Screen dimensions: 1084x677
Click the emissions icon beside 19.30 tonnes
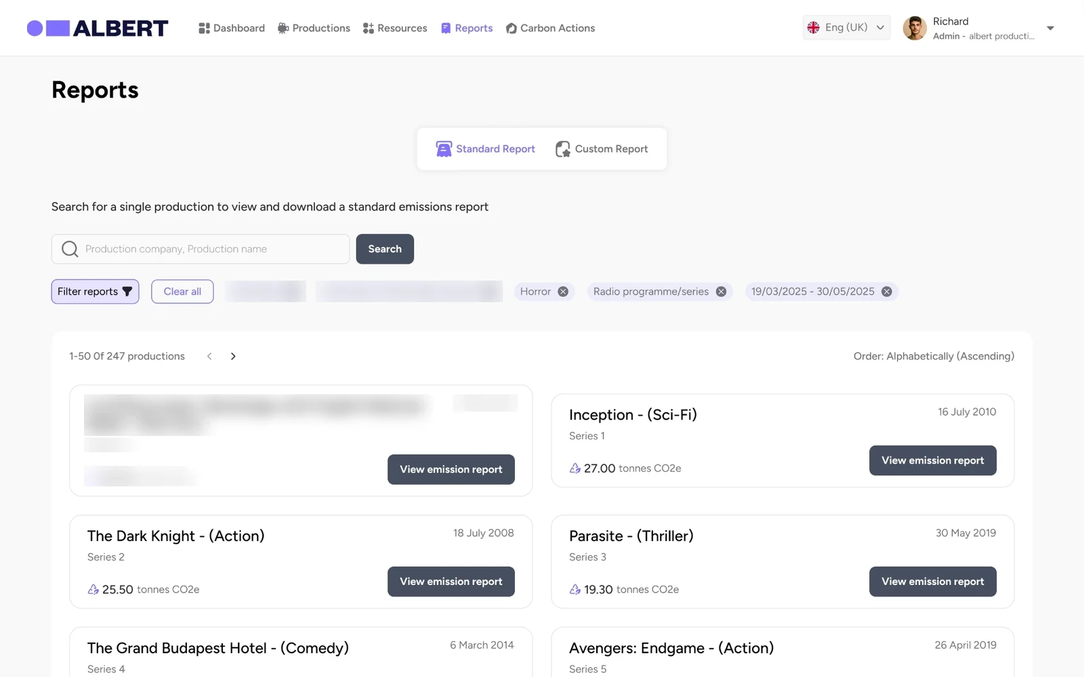pos(575,590)
